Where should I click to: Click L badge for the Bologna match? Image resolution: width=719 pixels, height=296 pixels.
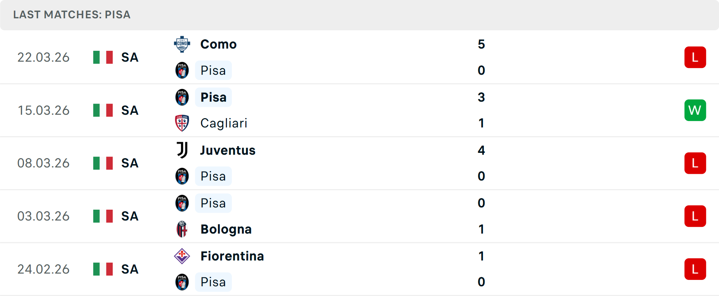[x=695, y=216]
